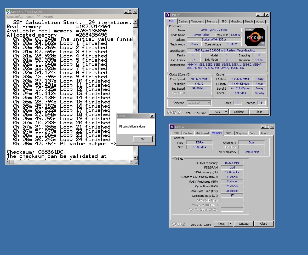Click the '38 clocks' bank cycle time value
Viewport: 308px width, 255px height.
click(x=232, y=191)
